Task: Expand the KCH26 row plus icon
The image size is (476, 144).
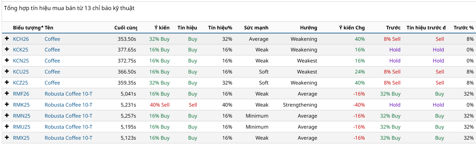Action: tap(7, 39)
